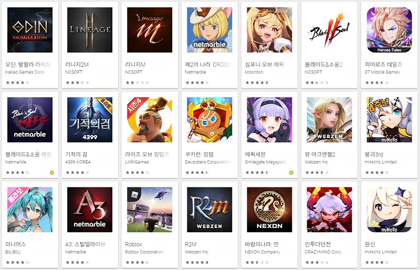Image resolution: width=420 pixels, height=270 pixels.
Task: Open the NEXON dragon emblem icon
Action: pyautogui.click(x=269, y=210)
